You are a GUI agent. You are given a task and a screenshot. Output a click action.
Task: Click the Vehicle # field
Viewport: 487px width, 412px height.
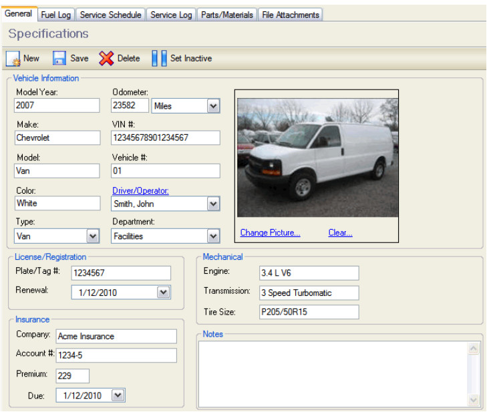[x=166, y=171]
